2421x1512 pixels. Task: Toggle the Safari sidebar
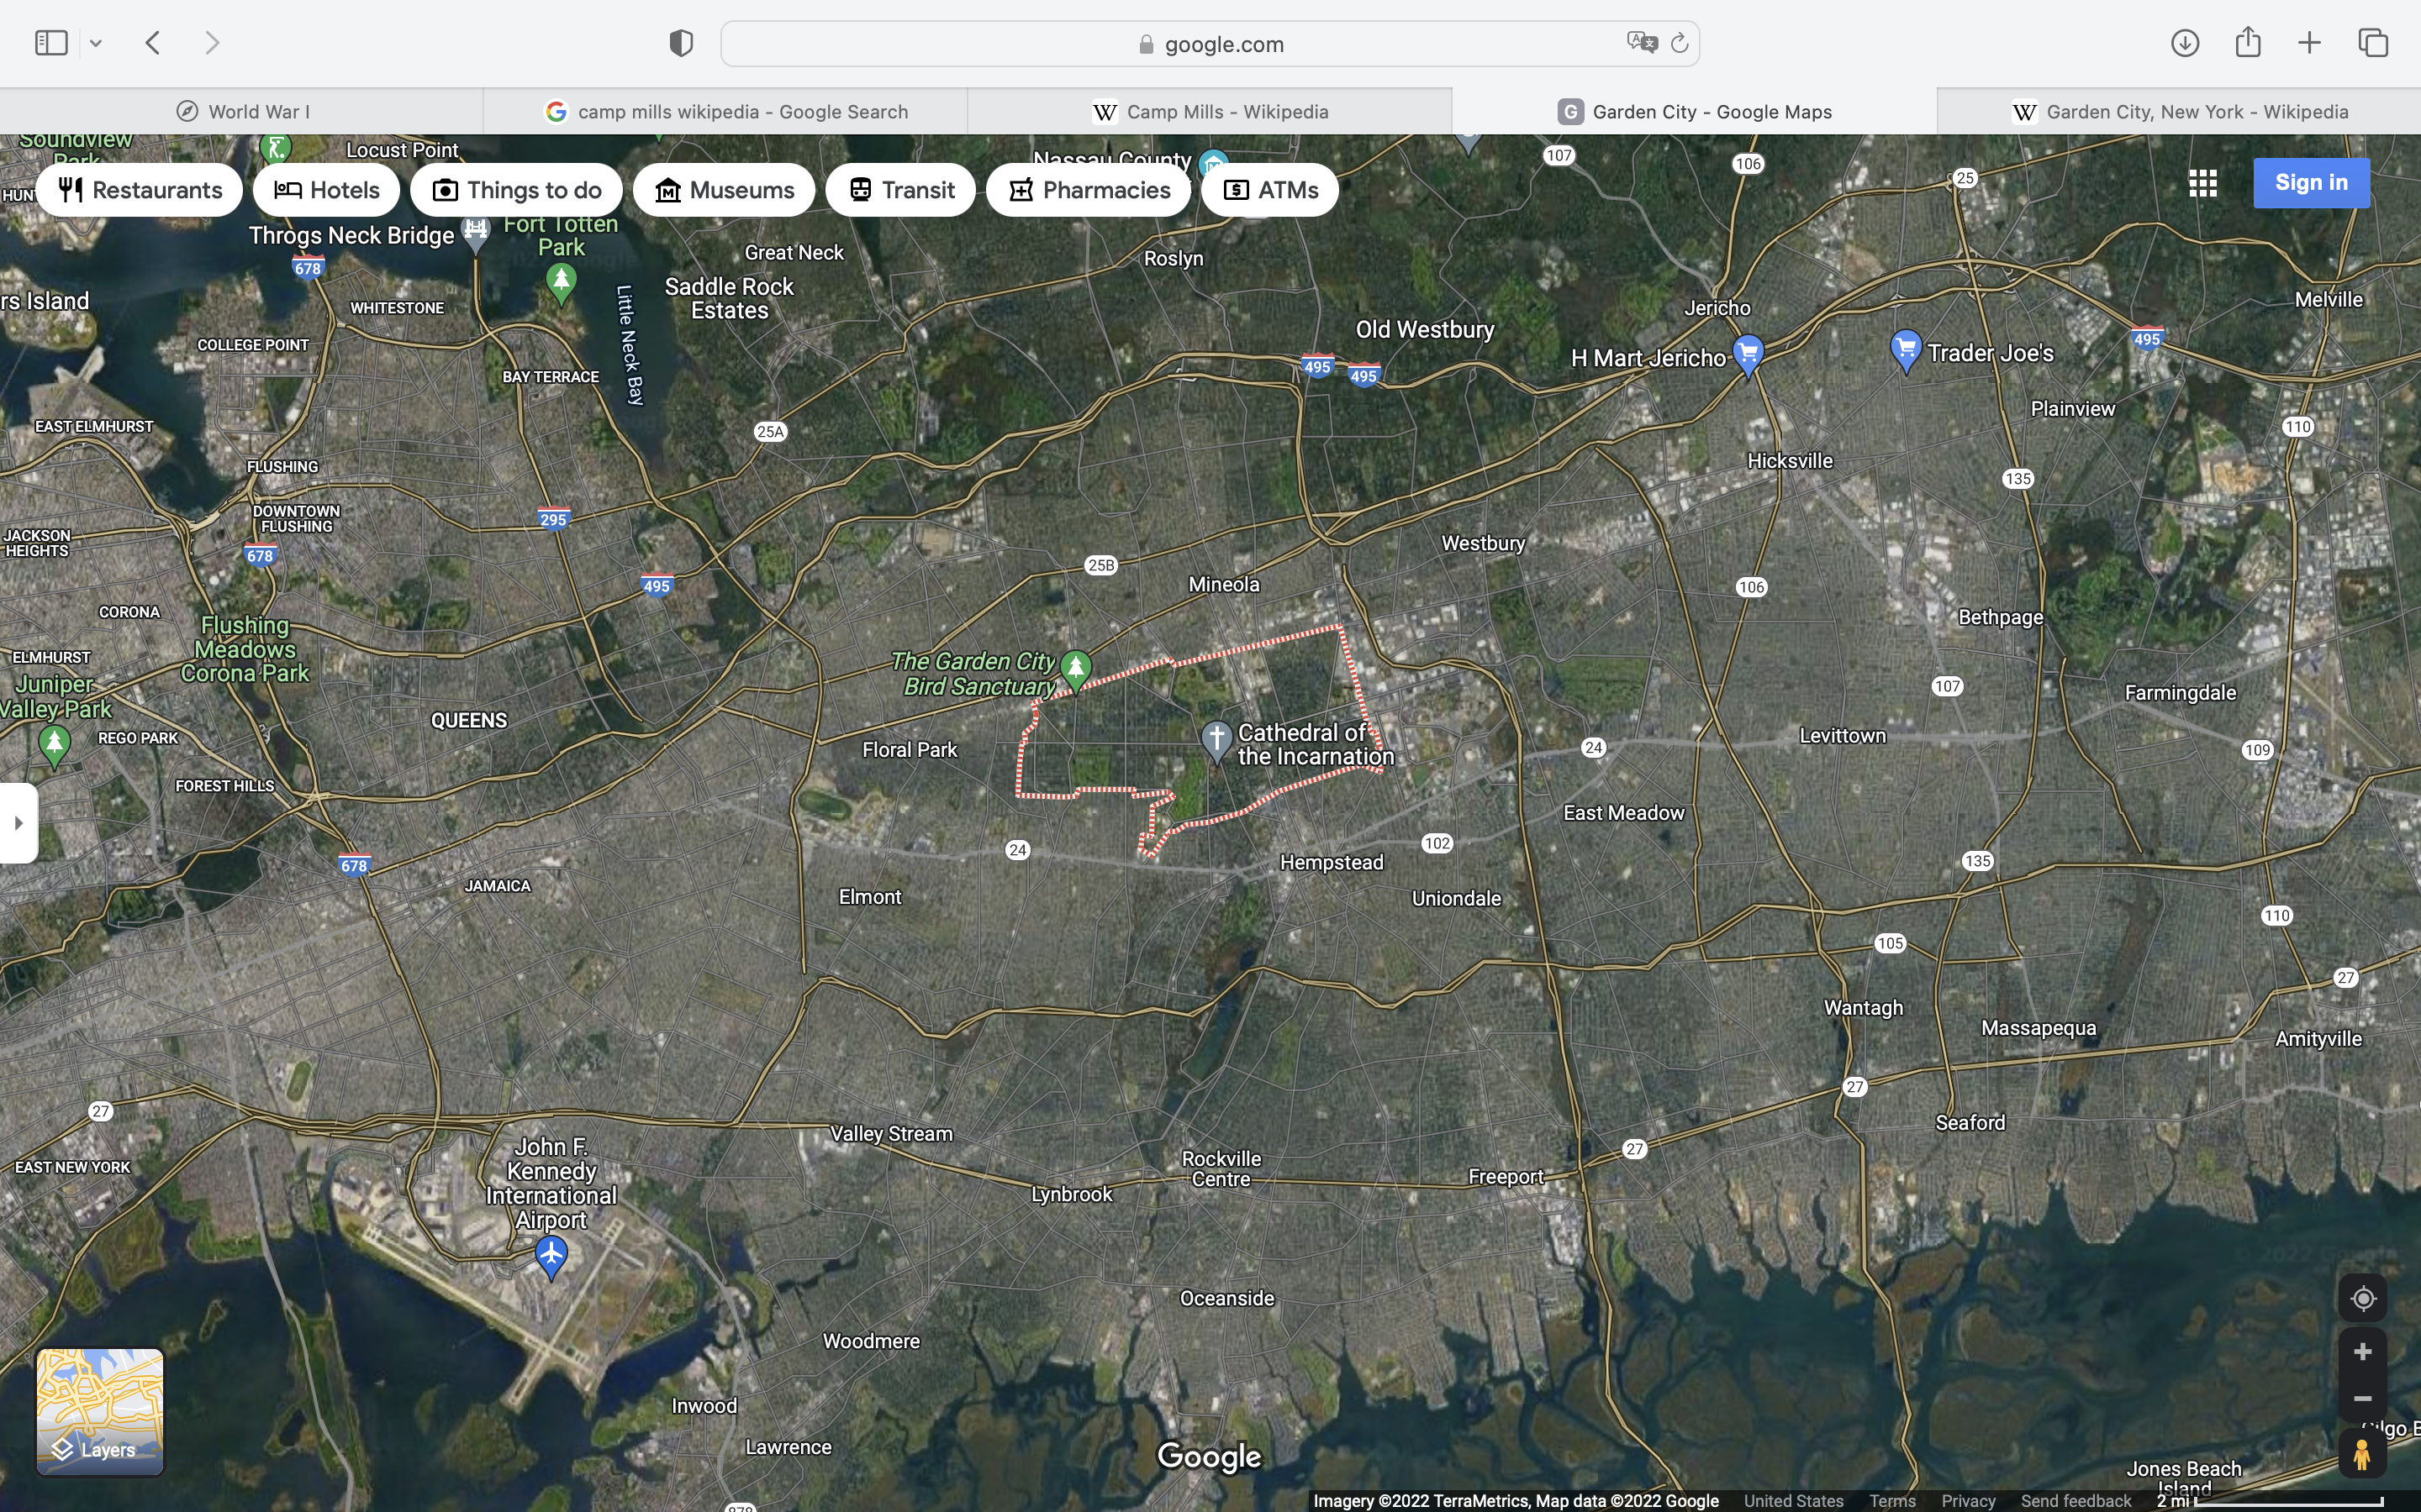[x=51, y=43]
